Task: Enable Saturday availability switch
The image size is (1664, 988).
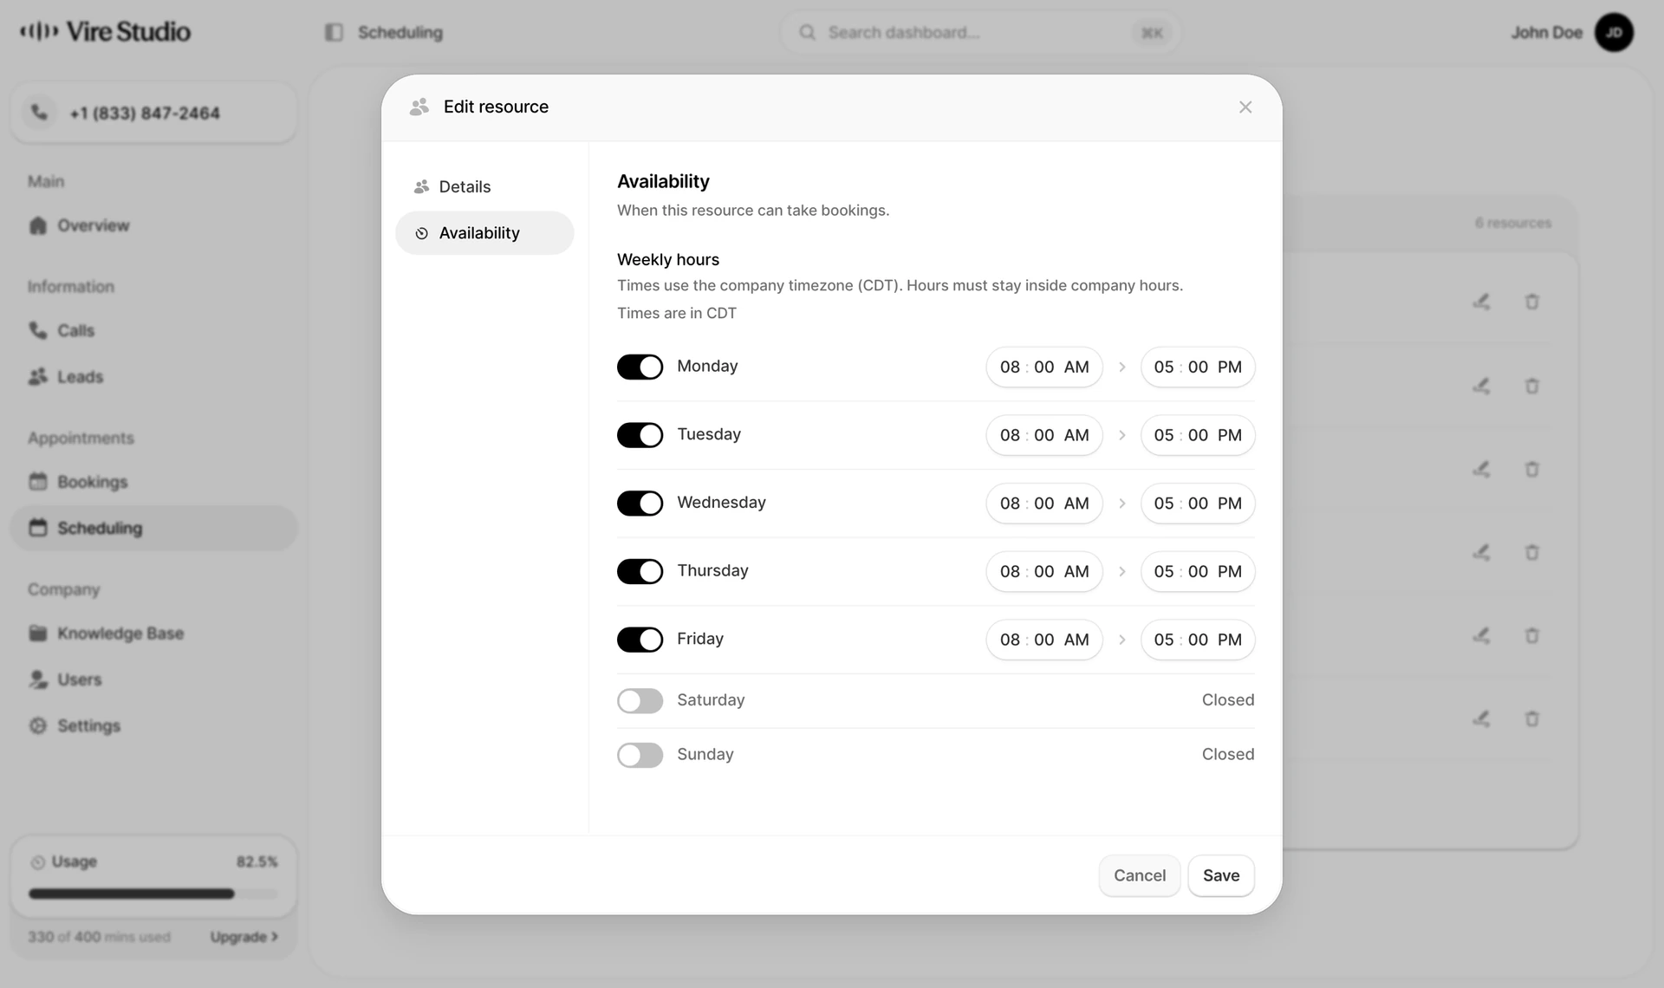Action: pos(640,700)
